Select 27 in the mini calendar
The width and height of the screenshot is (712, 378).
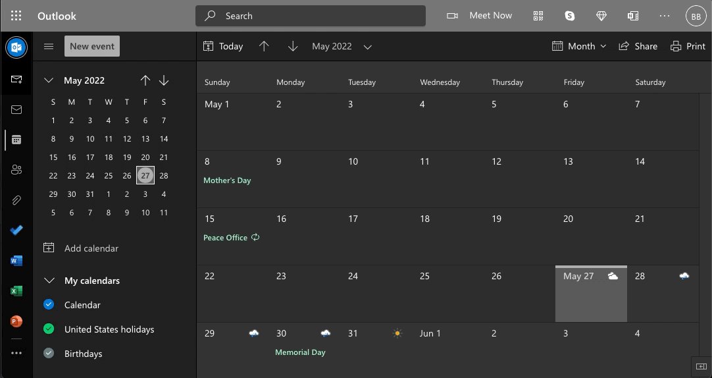[x=145, y=175]
